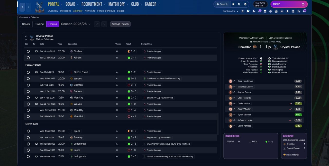Select the Leeds fixture radio button
Viewport: 329px width, 166px height.
tap(28, 150)
